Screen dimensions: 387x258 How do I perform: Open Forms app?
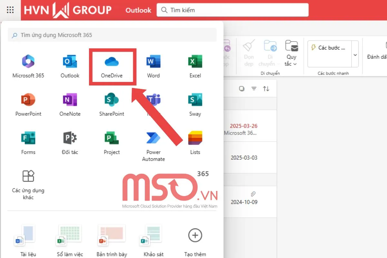[28, 143]
